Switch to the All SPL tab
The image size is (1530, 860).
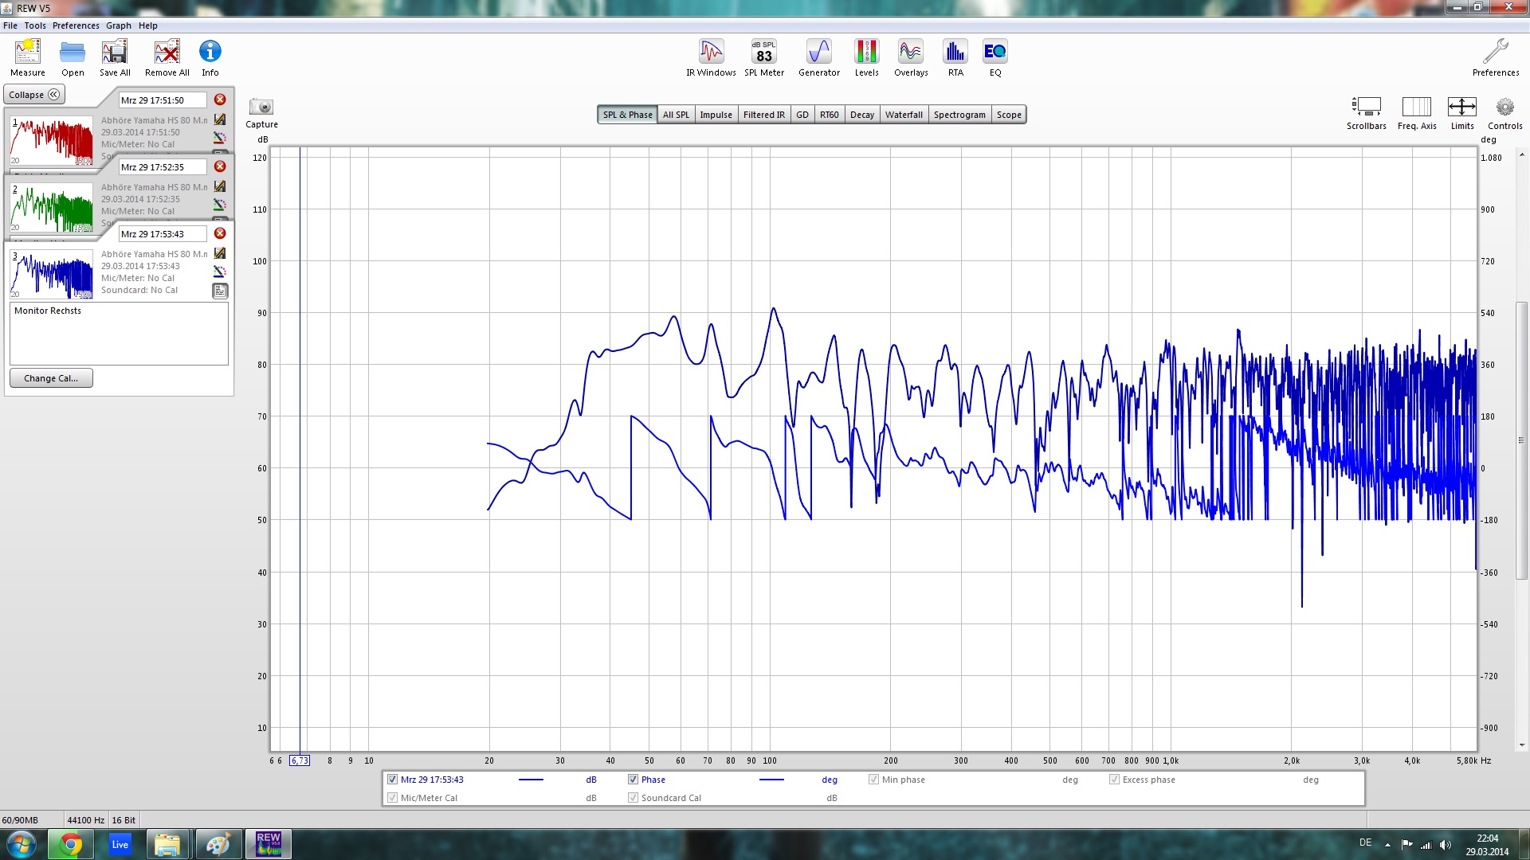(676, 115)
